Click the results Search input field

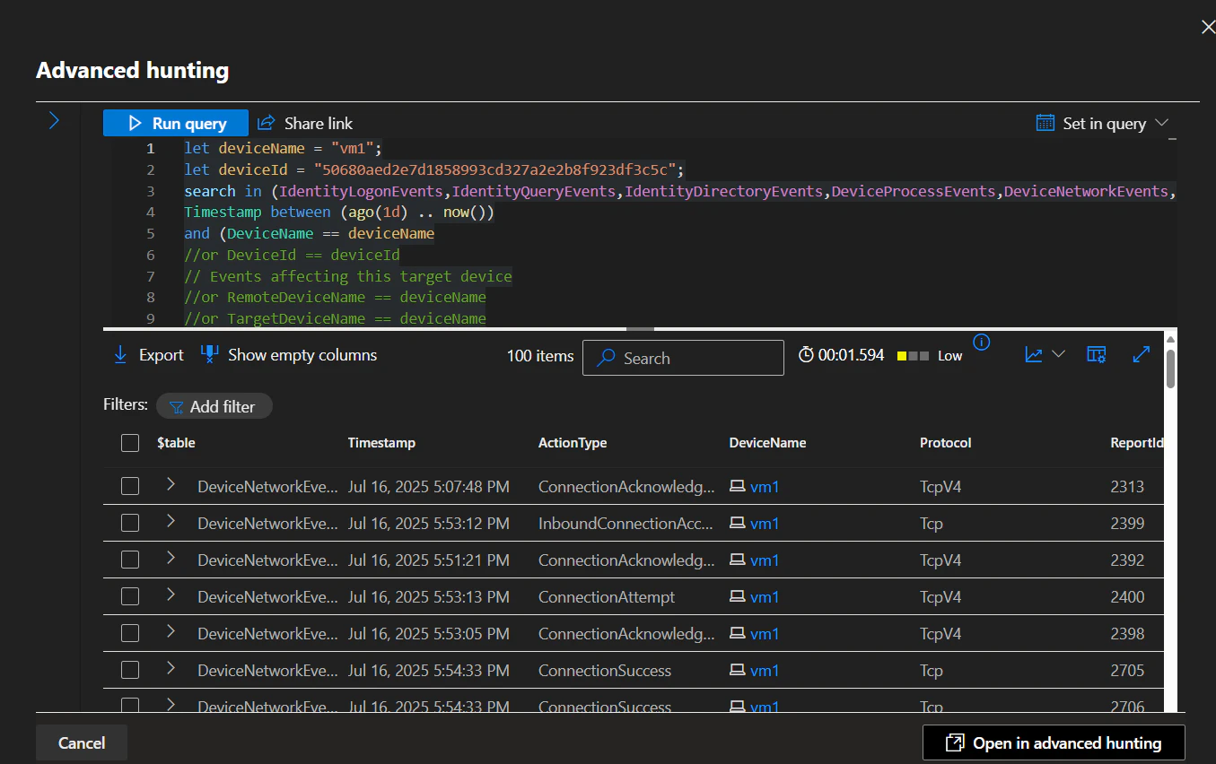(x=683, y=358)
